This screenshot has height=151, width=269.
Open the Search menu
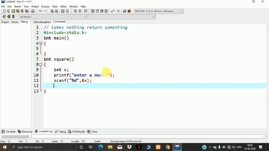18,7
